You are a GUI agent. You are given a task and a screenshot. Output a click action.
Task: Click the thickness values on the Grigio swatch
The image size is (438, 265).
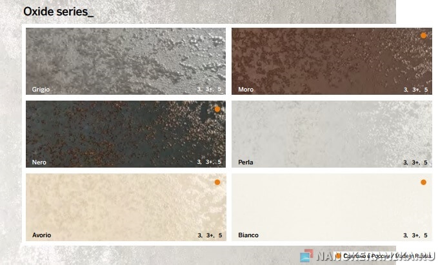(210, 89)
